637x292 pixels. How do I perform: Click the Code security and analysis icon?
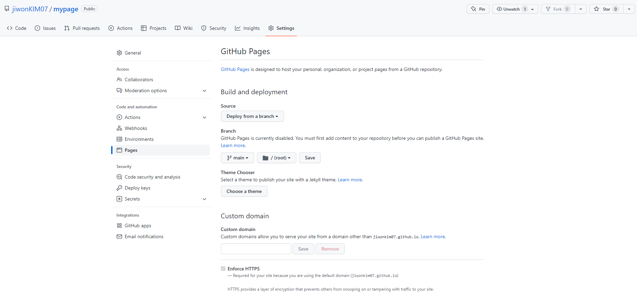[119, 177]
